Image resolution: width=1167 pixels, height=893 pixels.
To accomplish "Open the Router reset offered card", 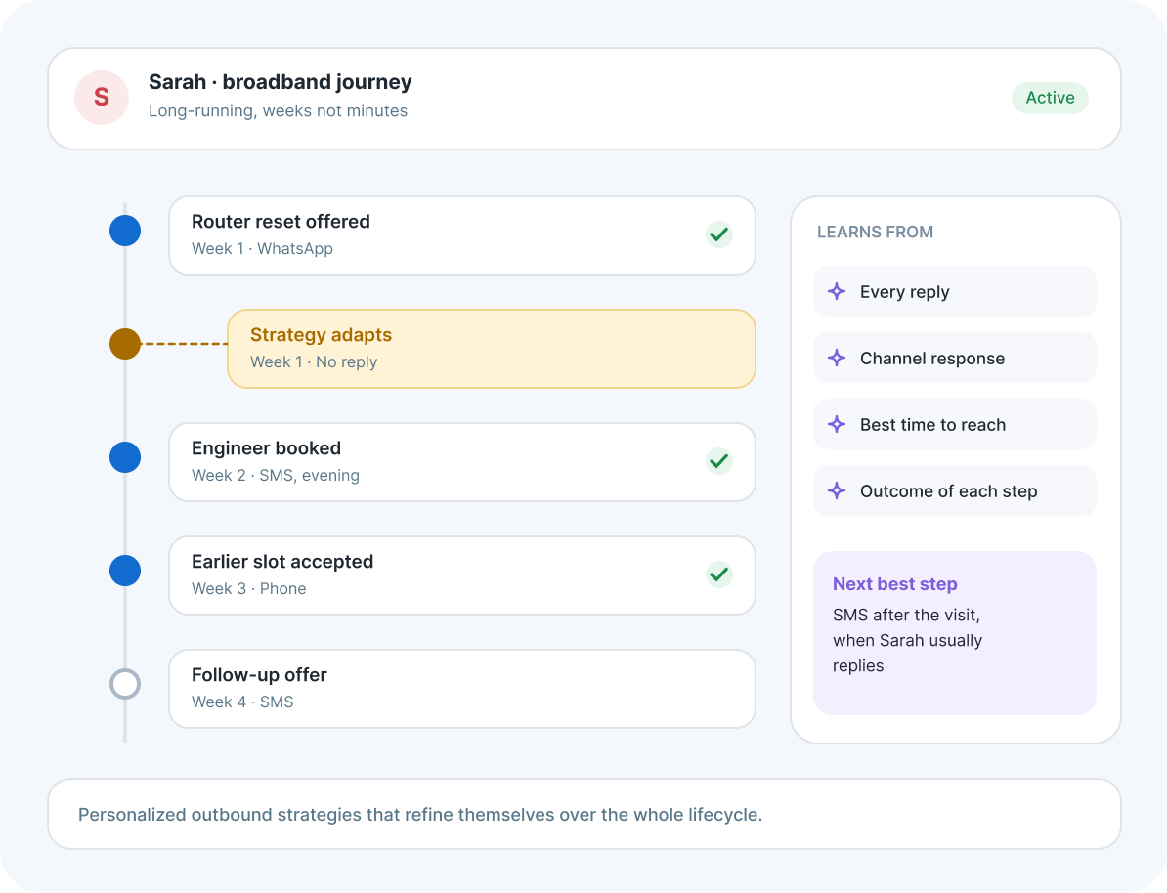I will pos(462,235).
